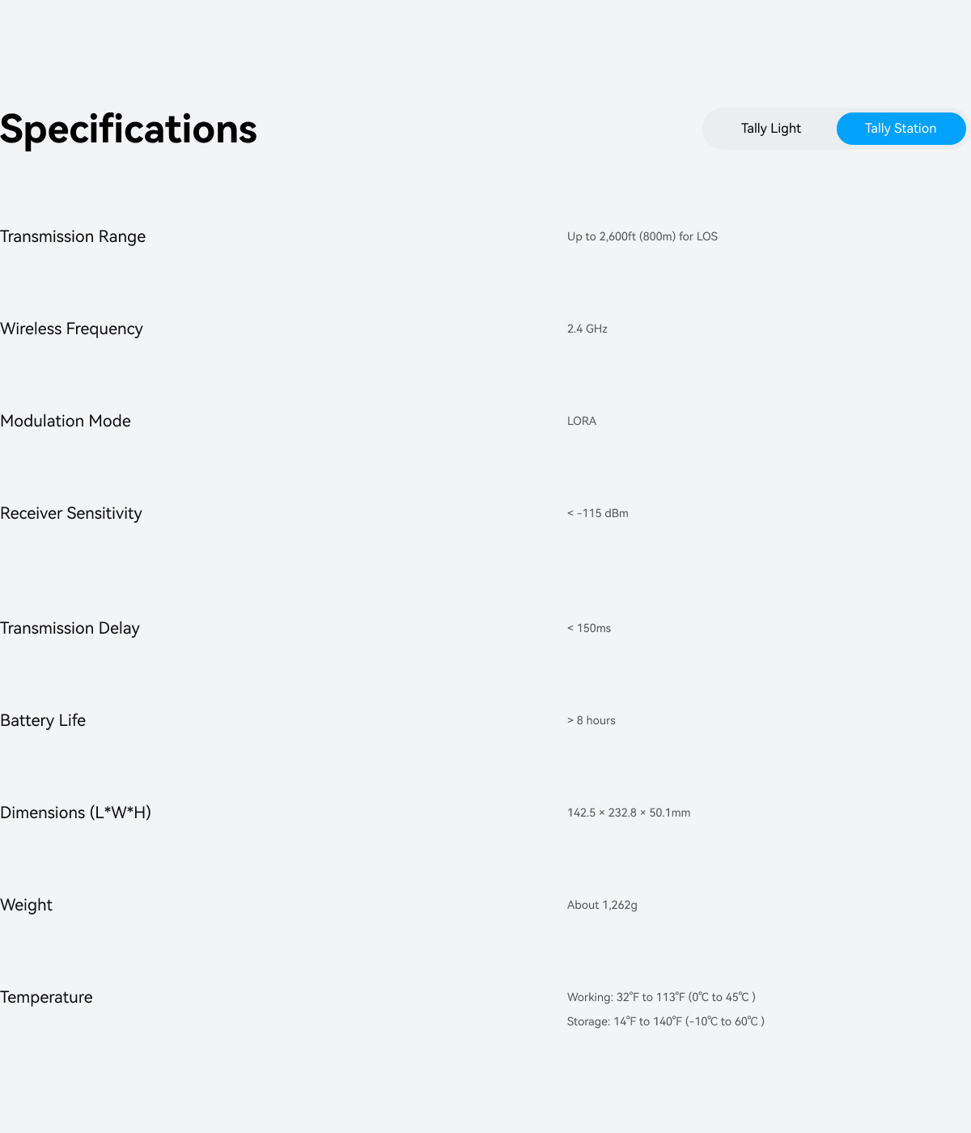The image size is (971, 1133).
Task: Click the Dimensions (L*W*H) label
Action: [x=75, y=813]
